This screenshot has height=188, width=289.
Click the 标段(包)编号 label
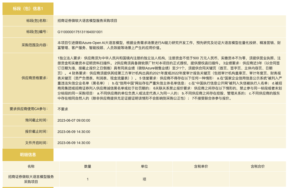[x=37, y=32]
